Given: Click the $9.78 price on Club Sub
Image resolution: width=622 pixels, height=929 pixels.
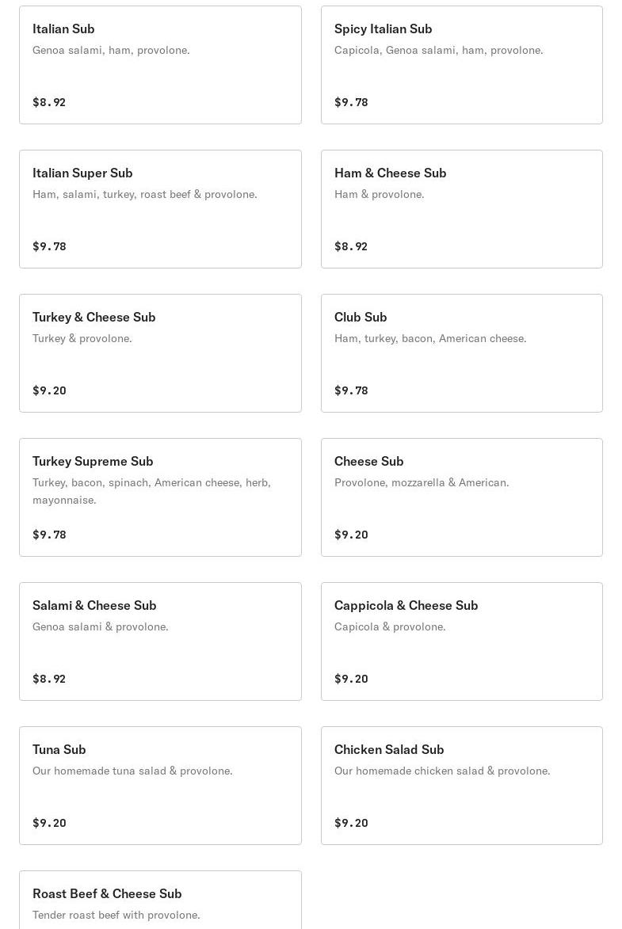Looking at the screenshot, I should coord(351,390).
